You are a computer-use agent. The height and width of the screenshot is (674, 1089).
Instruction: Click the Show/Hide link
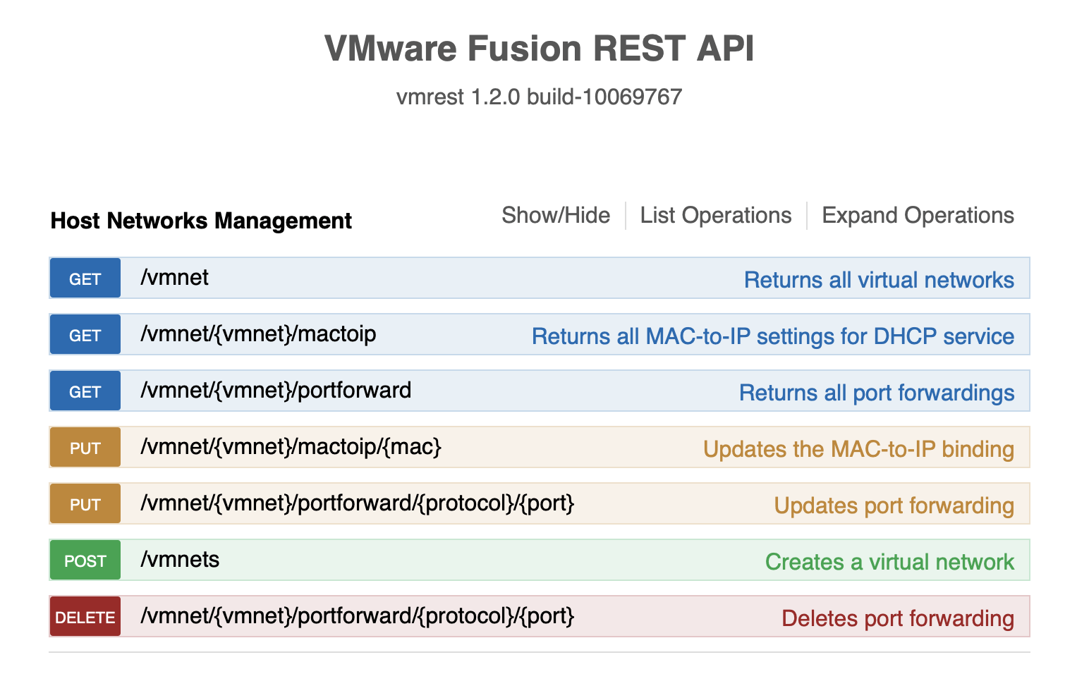click(556, 215)
